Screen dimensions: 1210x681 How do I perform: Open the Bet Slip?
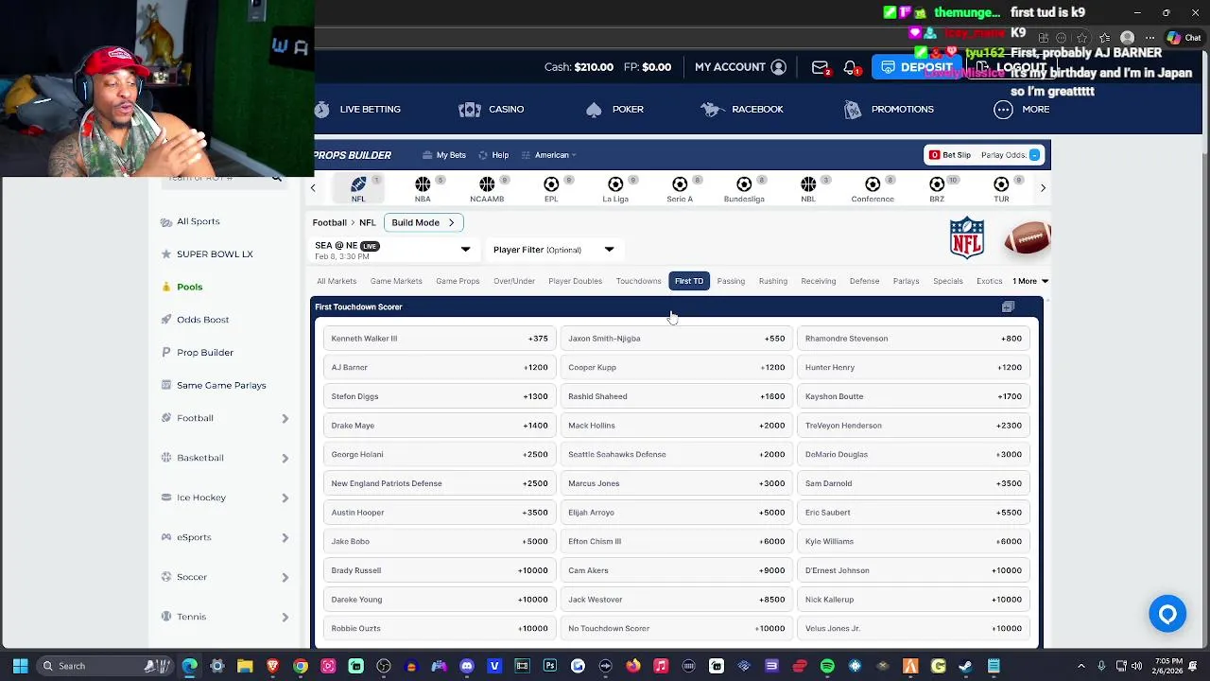(950, 155)
